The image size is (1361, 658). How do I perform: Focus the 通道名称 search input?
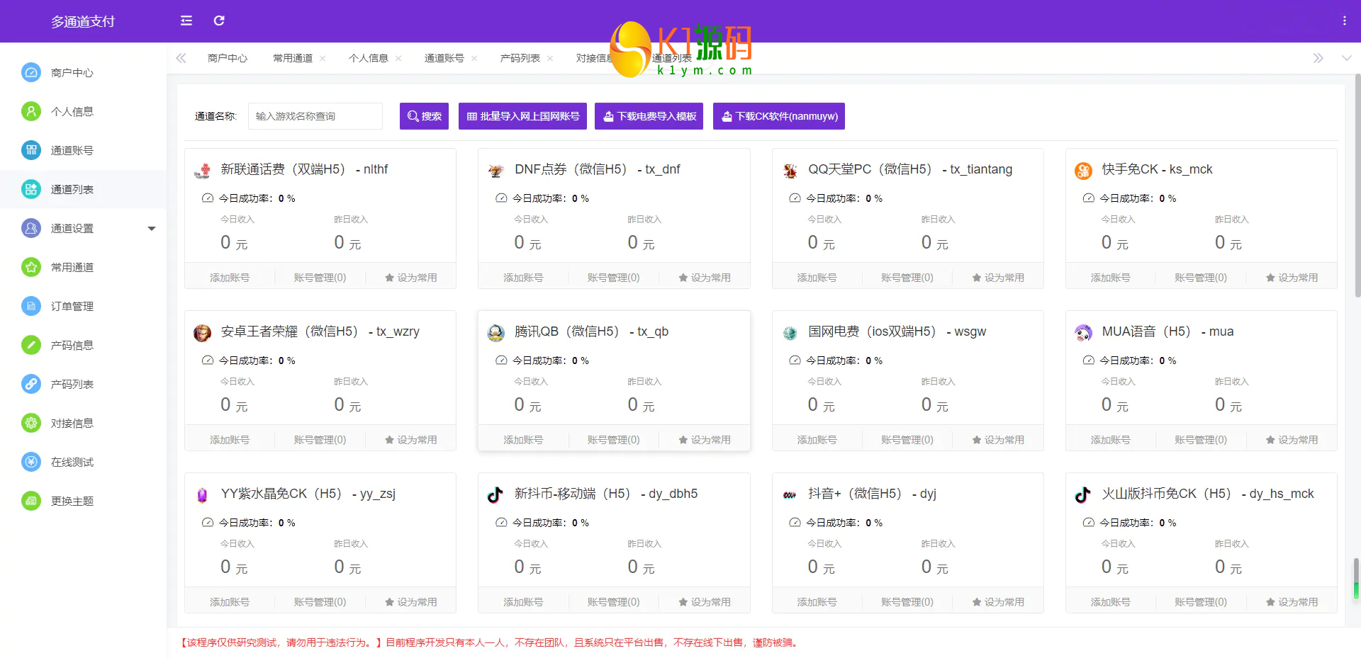click(x=315, y=116)
